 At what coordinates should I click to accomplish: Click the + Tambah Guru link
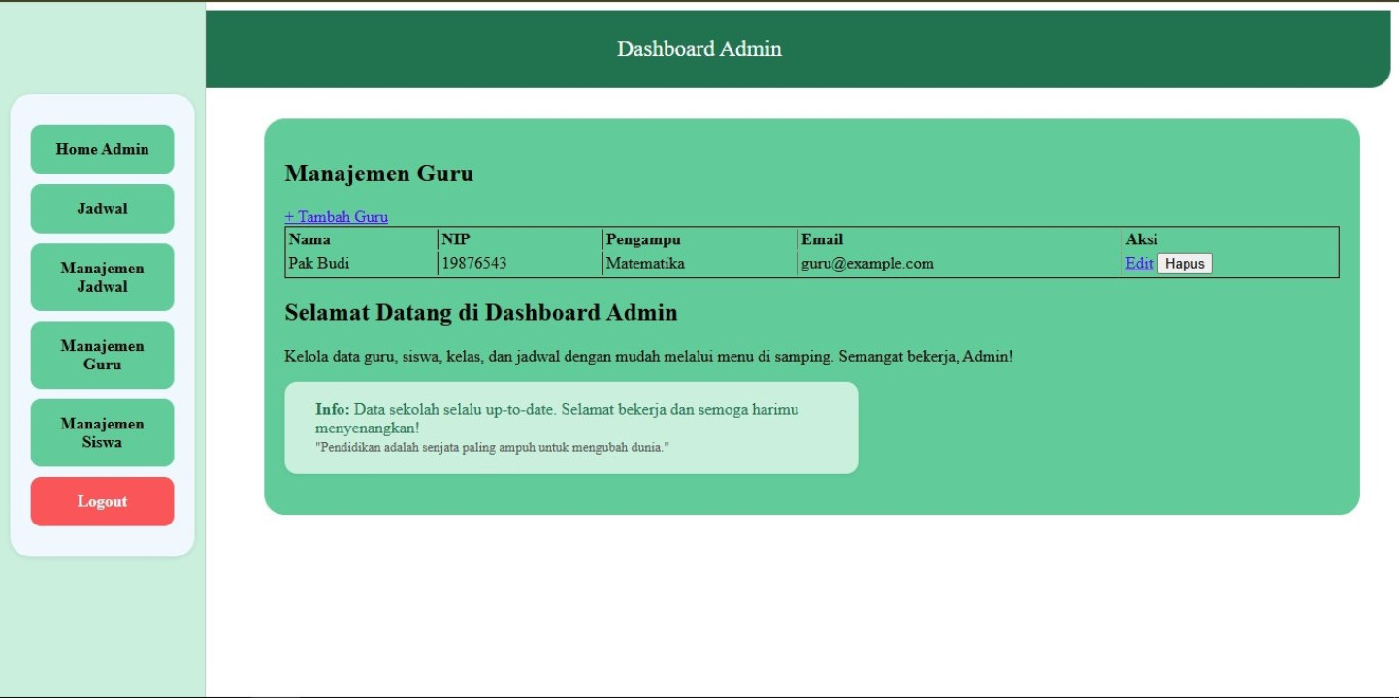click(336, 217)
